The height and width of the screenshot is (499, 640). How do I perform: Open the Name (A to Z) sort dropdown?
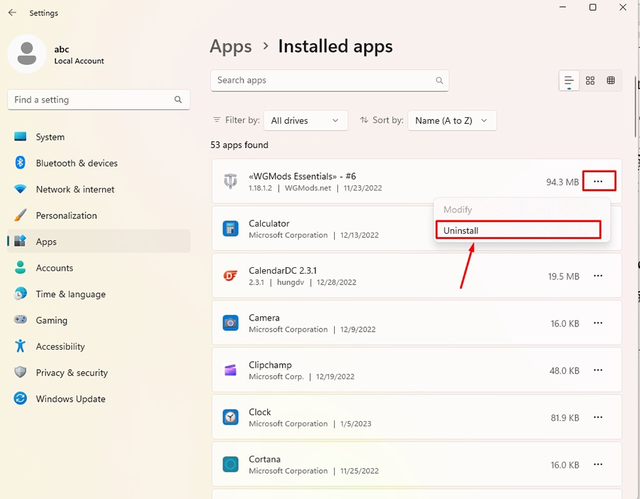(452, 121)
